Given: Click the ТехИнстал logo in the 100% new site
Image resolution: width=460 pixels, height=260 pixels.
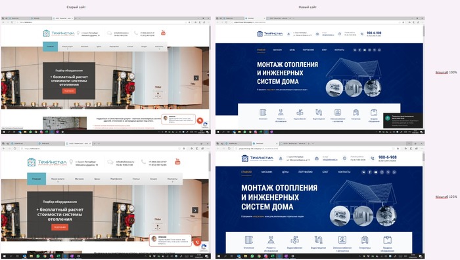Looking at the screenshot, I should (270, 34).
